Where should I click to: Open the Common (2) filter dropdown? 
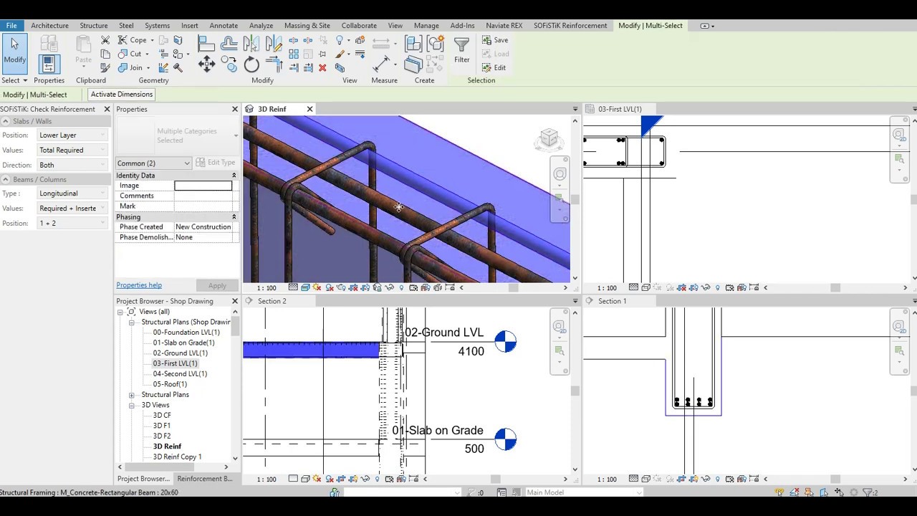point(153,163)
